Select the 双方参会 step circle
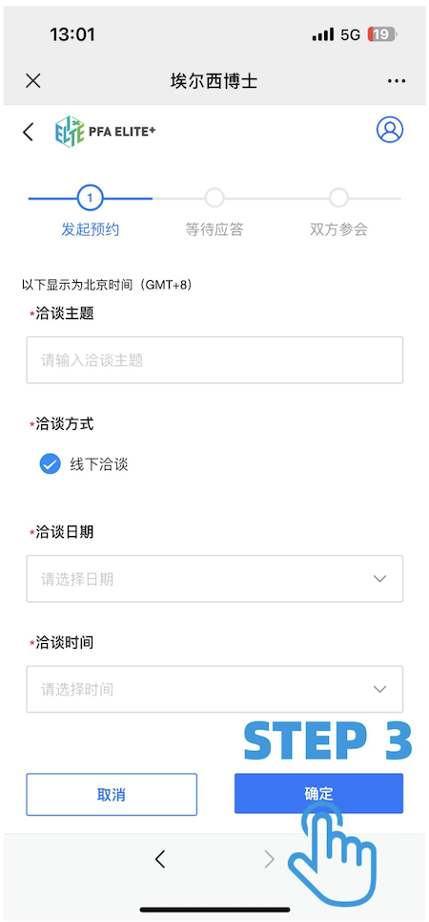Viewport: 429px width, 922px height. point(338,199)
